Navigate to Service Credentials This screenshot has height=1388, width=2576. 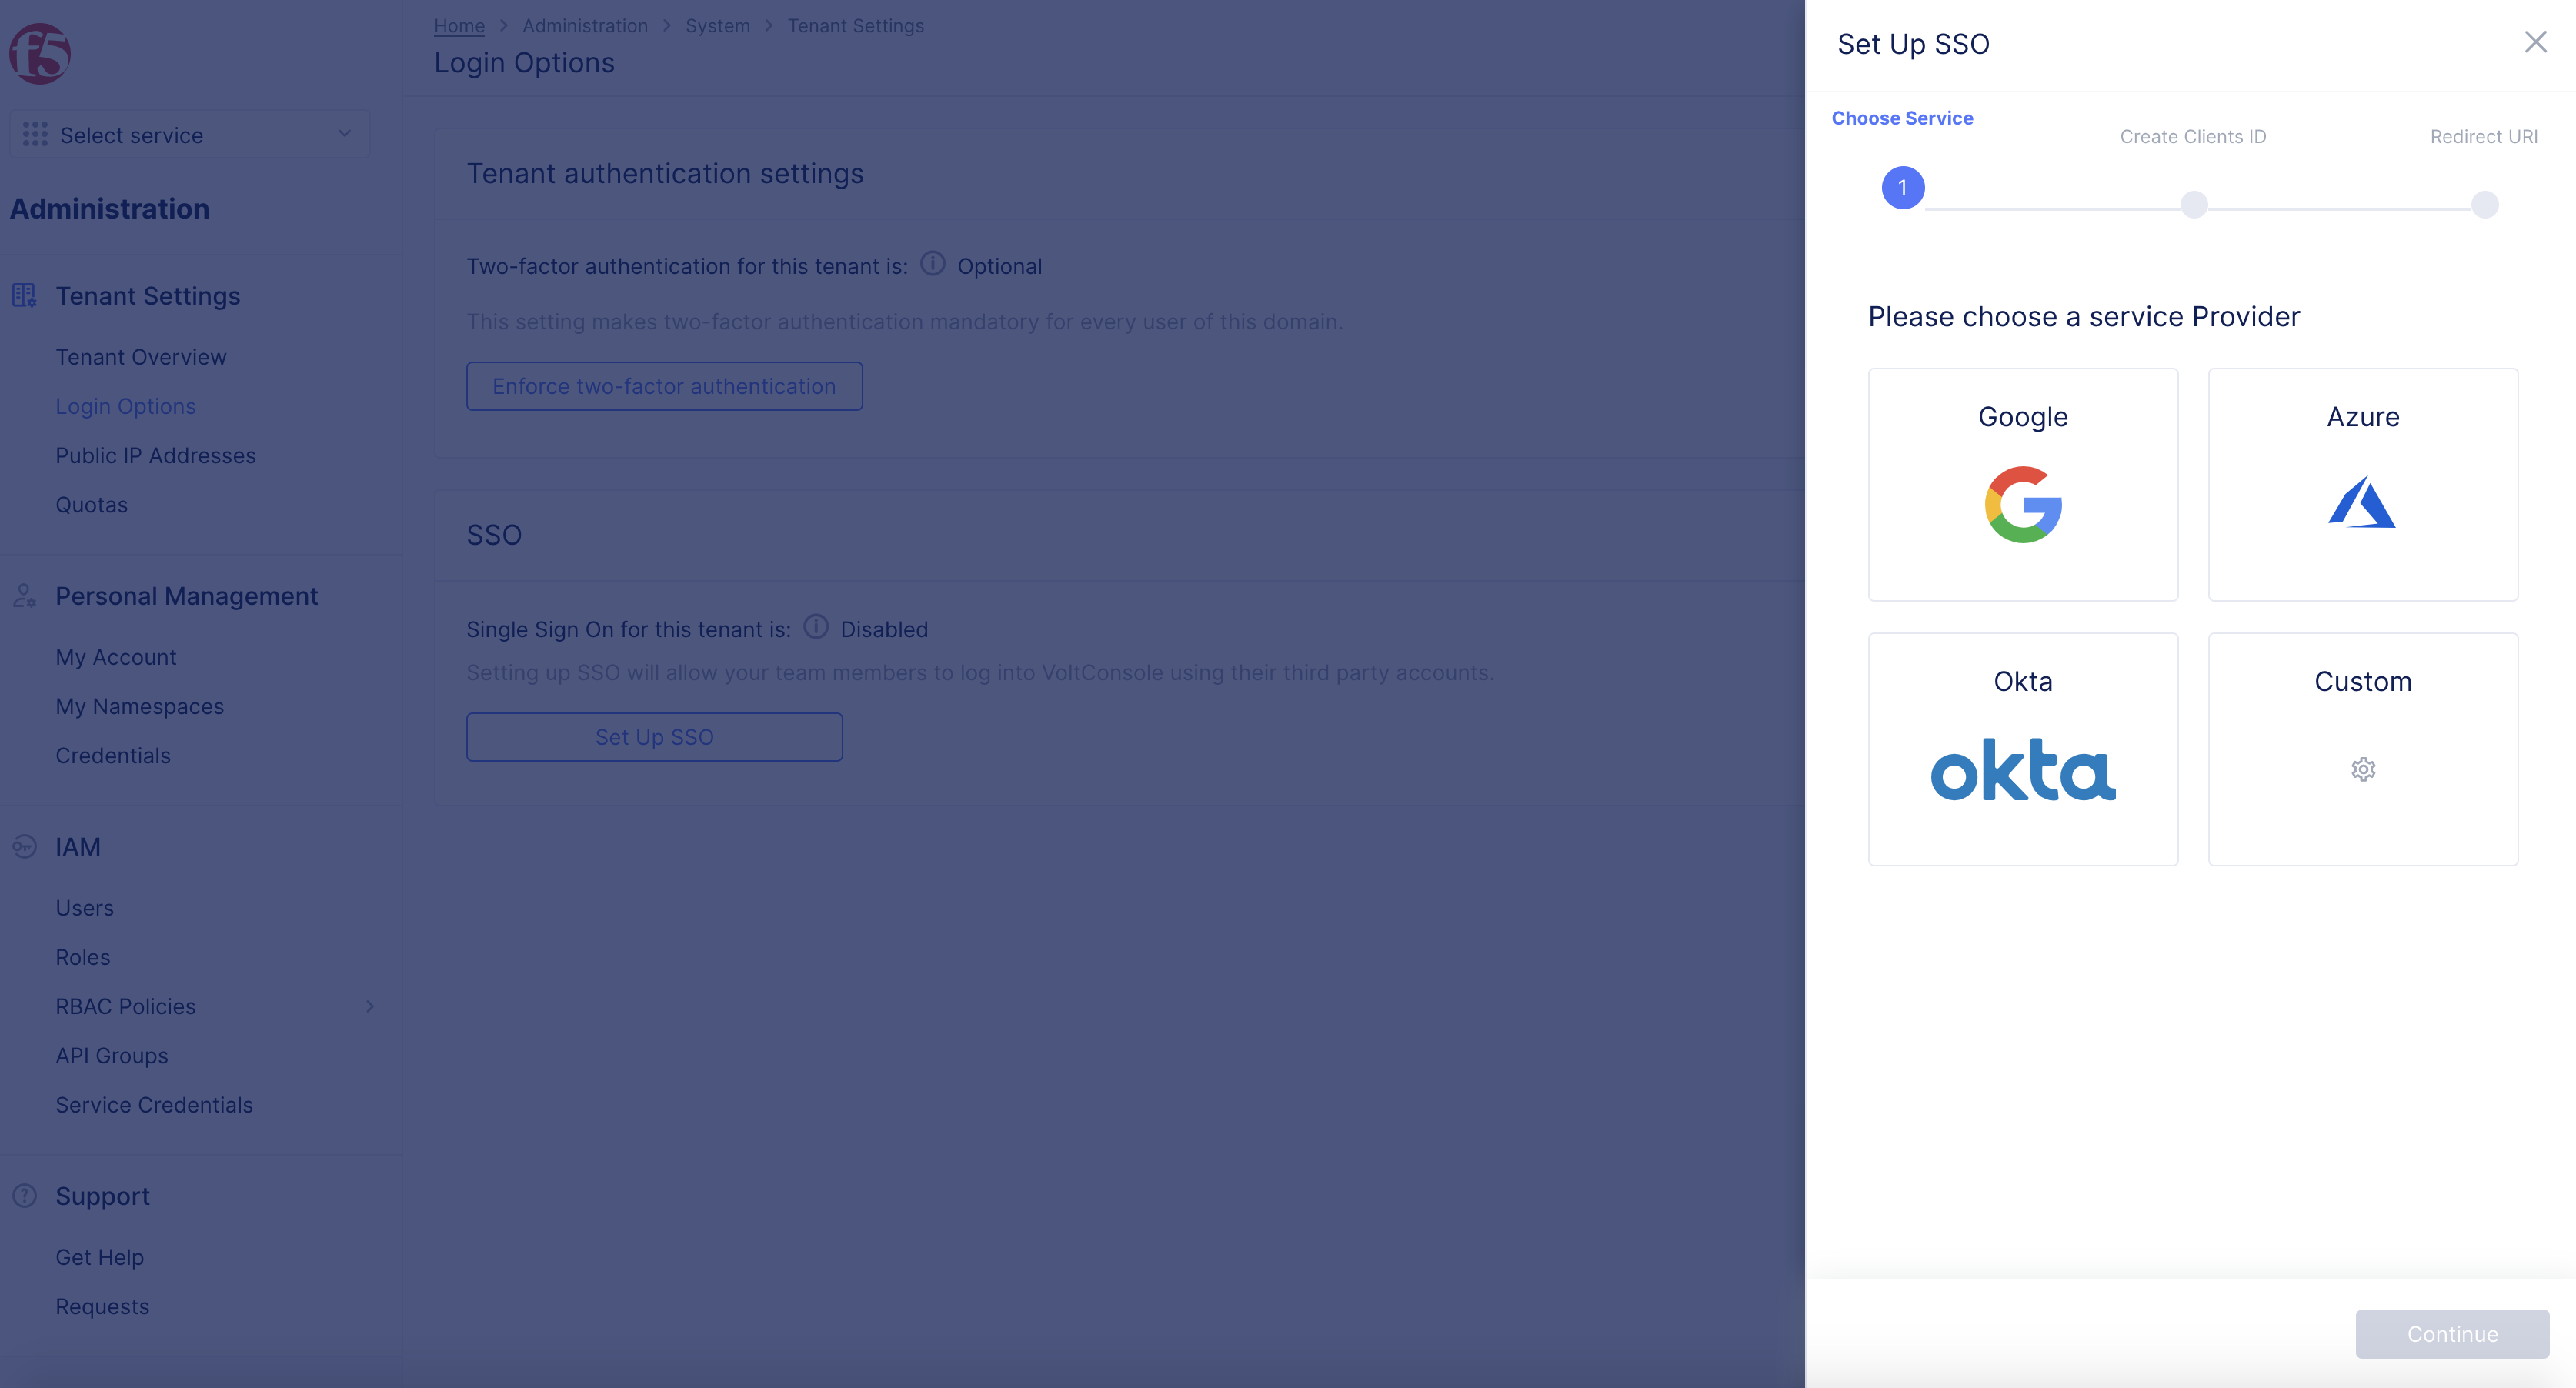[x=154, y=1105]
